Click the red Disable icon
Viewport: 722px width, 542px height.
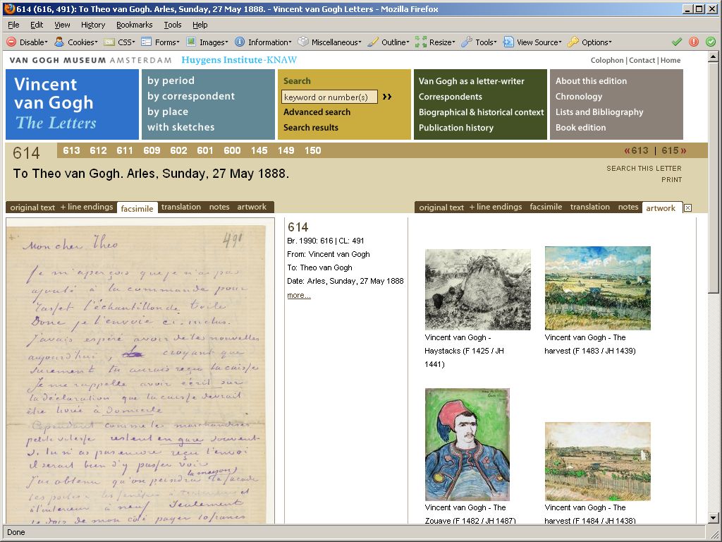[x=11, y=42]
